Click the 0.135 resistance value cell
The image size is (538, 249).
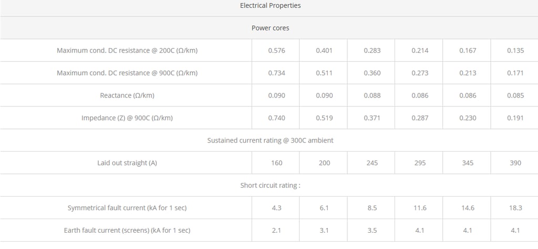coord(516,50)
